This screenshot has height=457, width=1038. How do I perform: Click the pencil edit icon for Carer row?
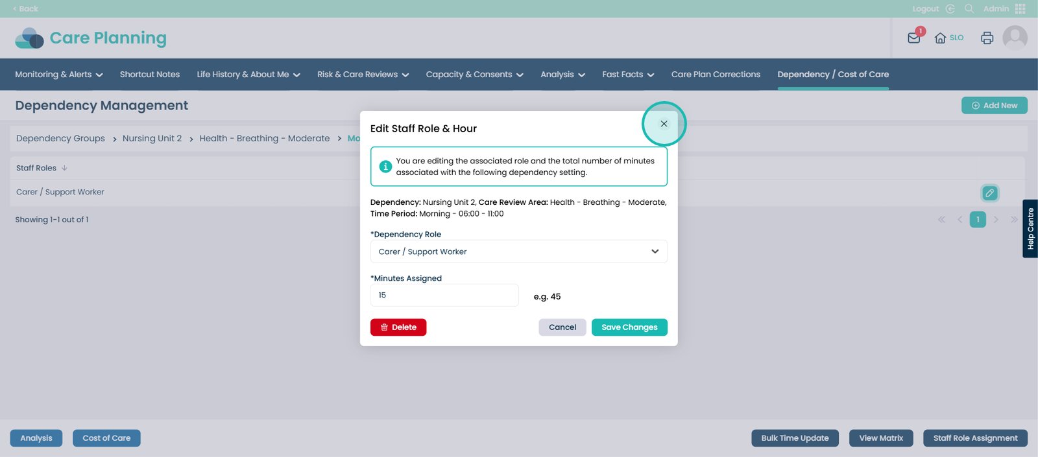[989, 193]
